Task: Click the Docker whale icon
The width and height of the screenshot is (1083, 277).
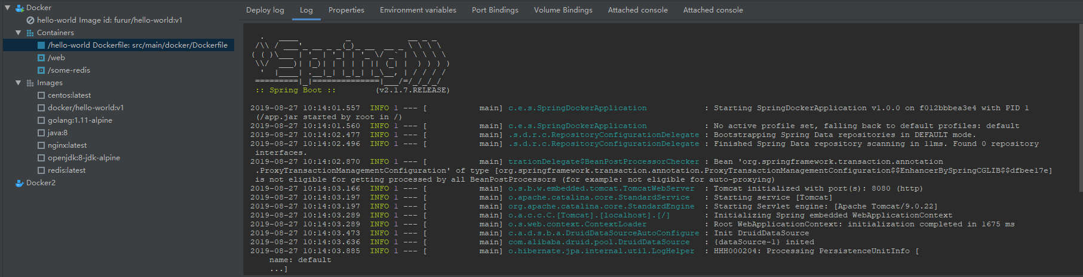Action: [20, 8]
